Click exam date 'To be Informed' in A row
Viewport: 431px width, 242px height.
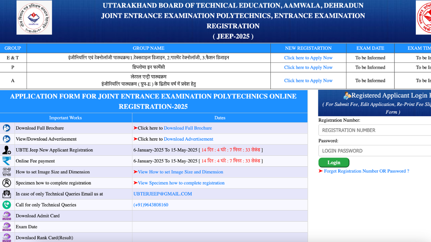pyautogui.click(x=370, y=81)
